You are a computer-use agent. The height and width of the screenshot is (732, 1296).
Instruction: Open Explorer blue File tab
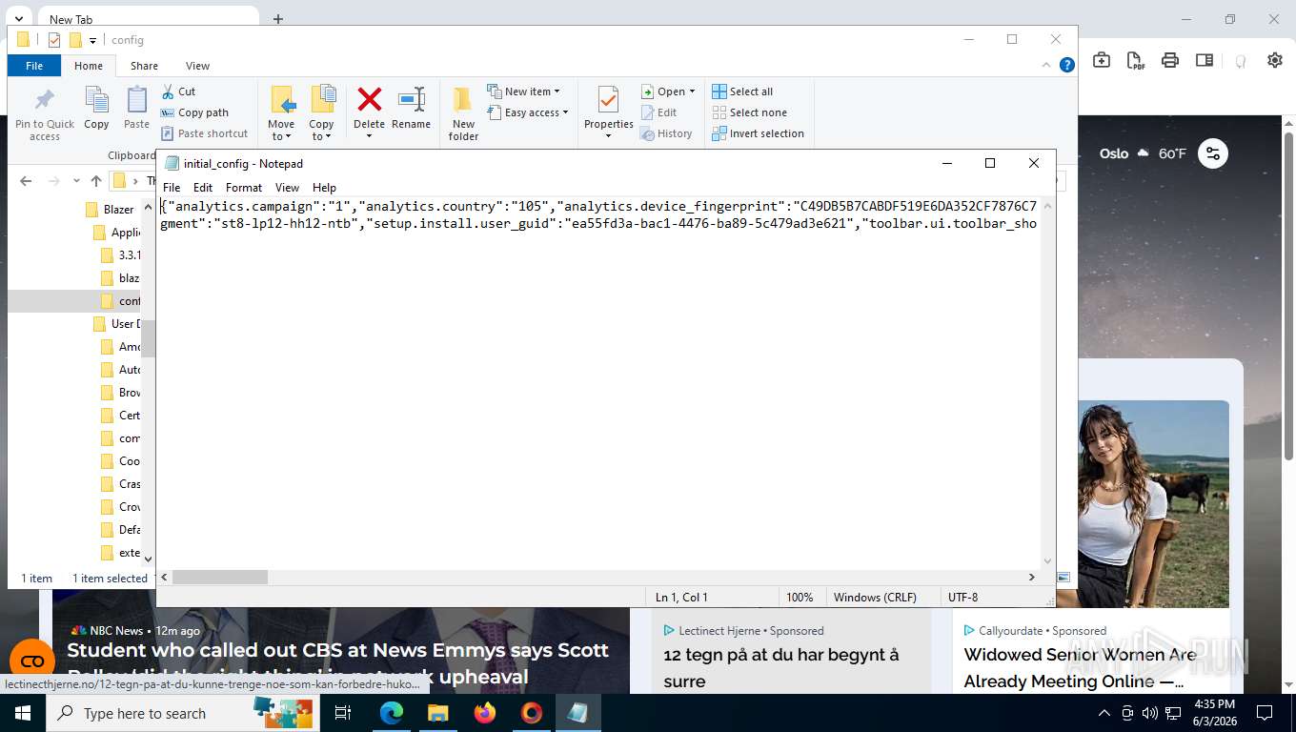coord(34,66)
